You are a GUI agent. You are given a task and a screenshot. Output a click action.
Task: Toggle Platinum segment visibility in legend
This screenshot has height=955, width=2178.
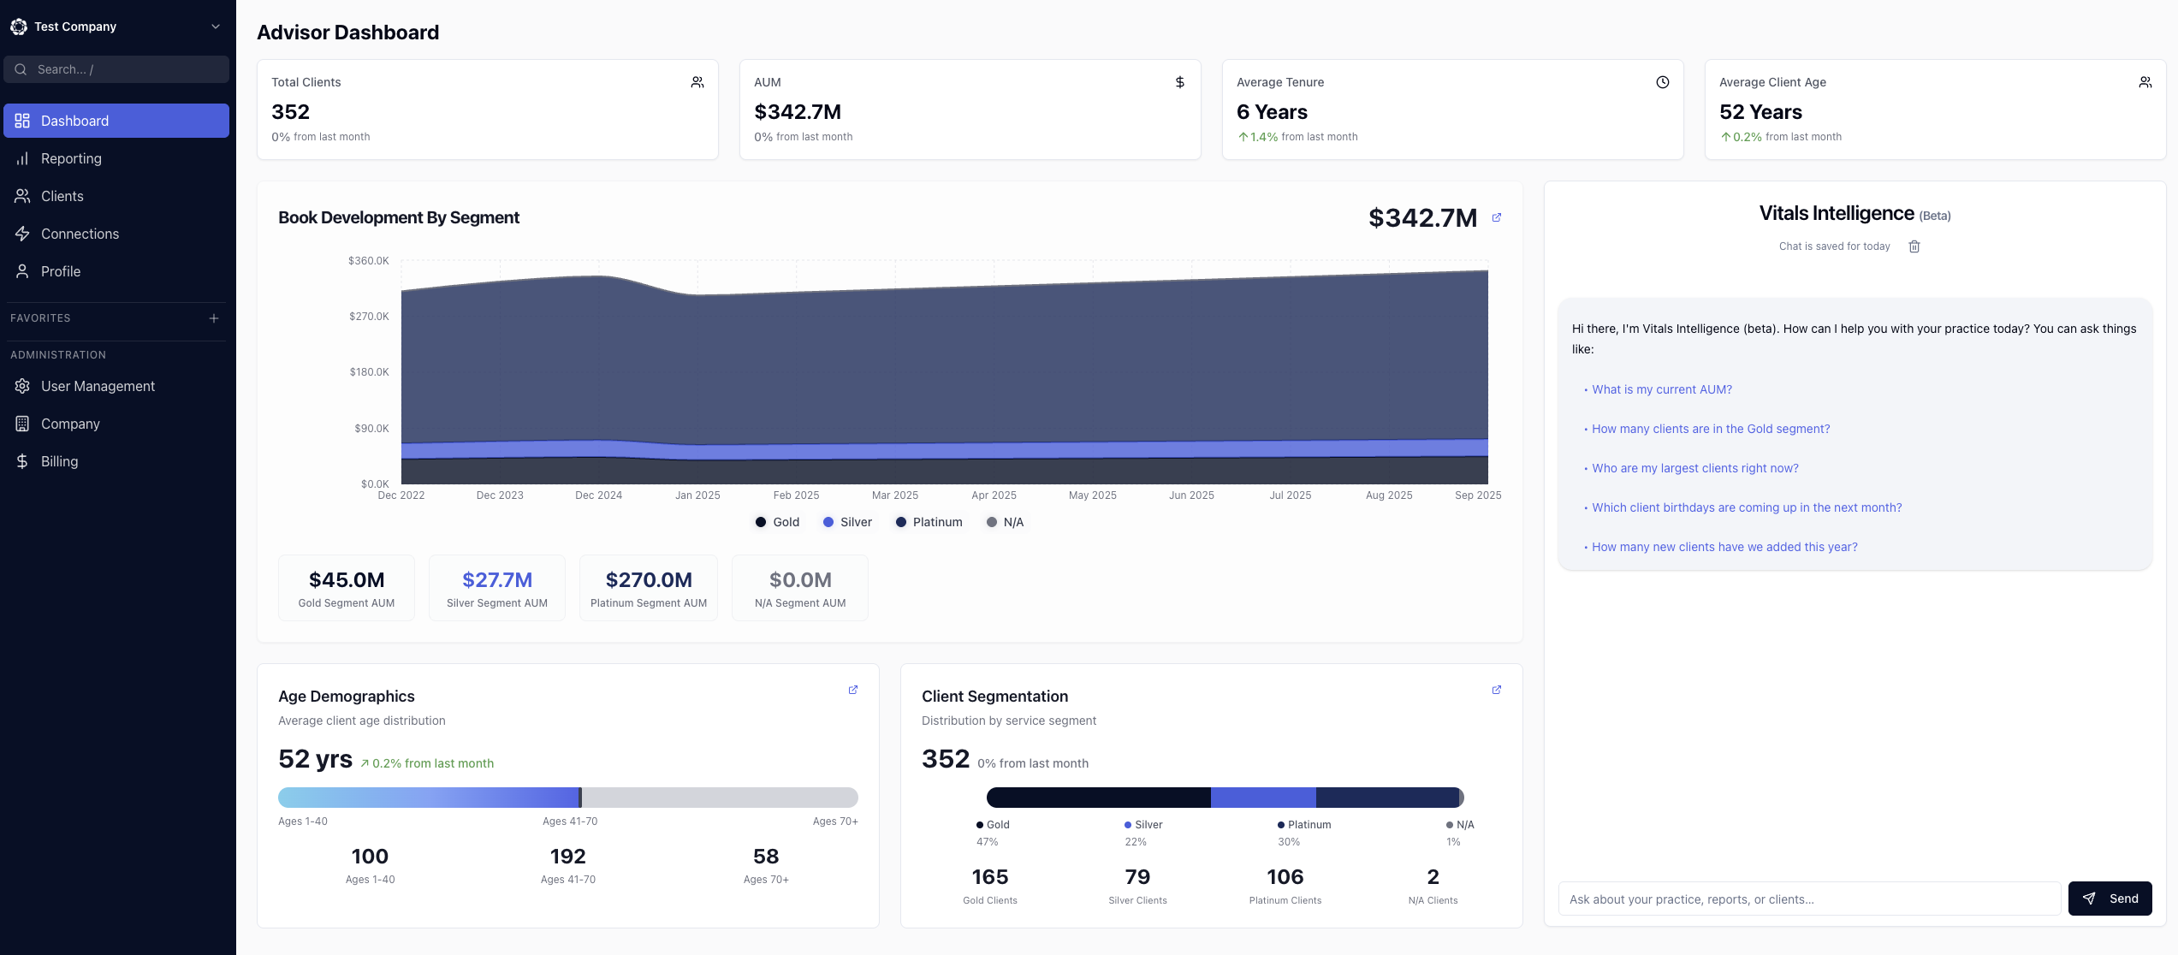(x=928, y=522)
